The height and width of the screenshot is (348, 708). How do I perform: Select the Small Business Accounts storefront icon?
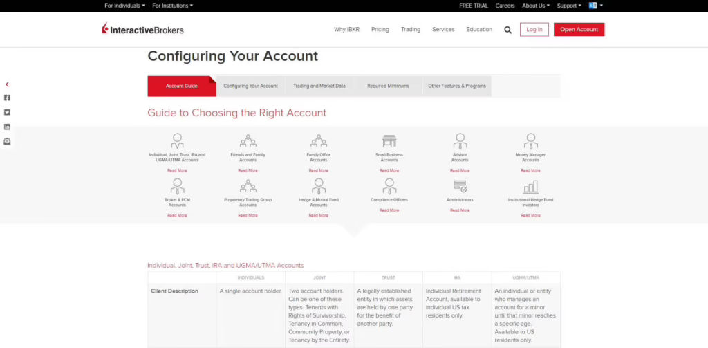point(389,140)
